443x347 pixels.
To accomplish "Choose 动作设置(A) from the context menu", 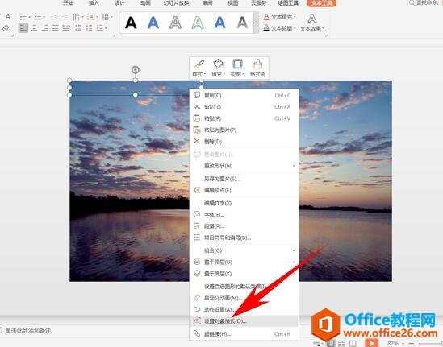I will pos(244,309).
